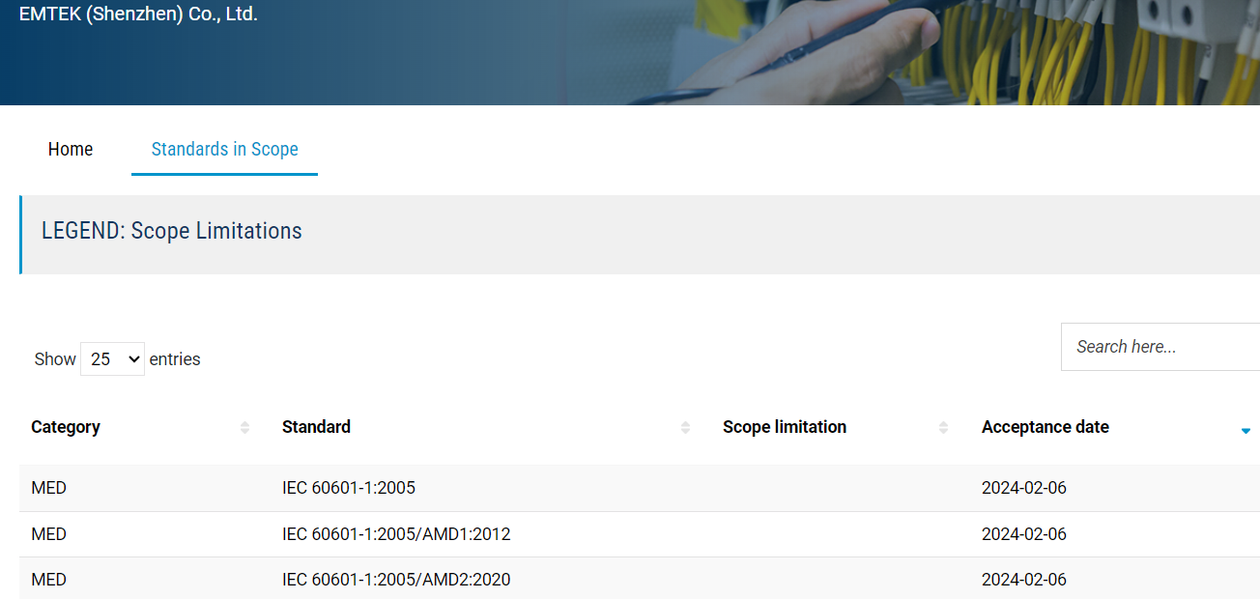This screenshot has width=1260, height=599.
Task: Go to the Home tab
Action: [71, 149]
